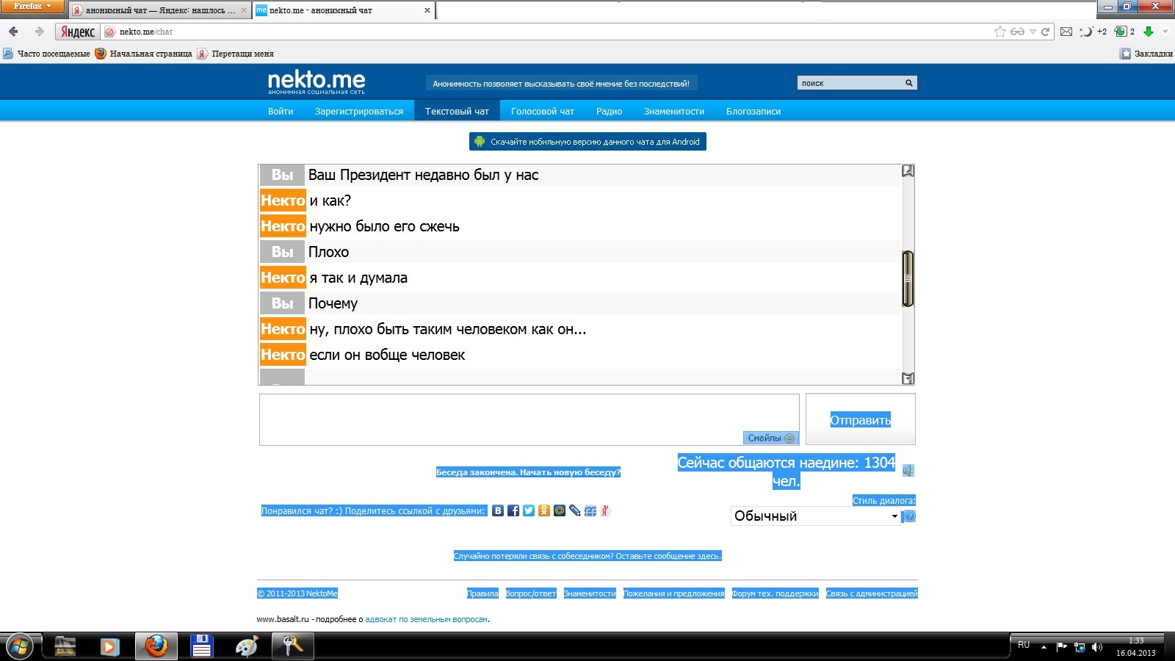Open the floppy disk taskbar app
Image resolution: width=1175 pixels, height=661 pixels.
(x=201, y=646)
